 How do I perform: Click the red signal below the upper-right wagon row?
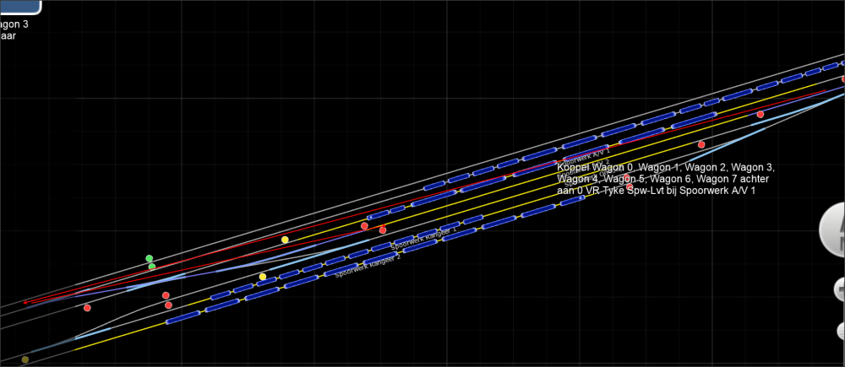(760, 114)
